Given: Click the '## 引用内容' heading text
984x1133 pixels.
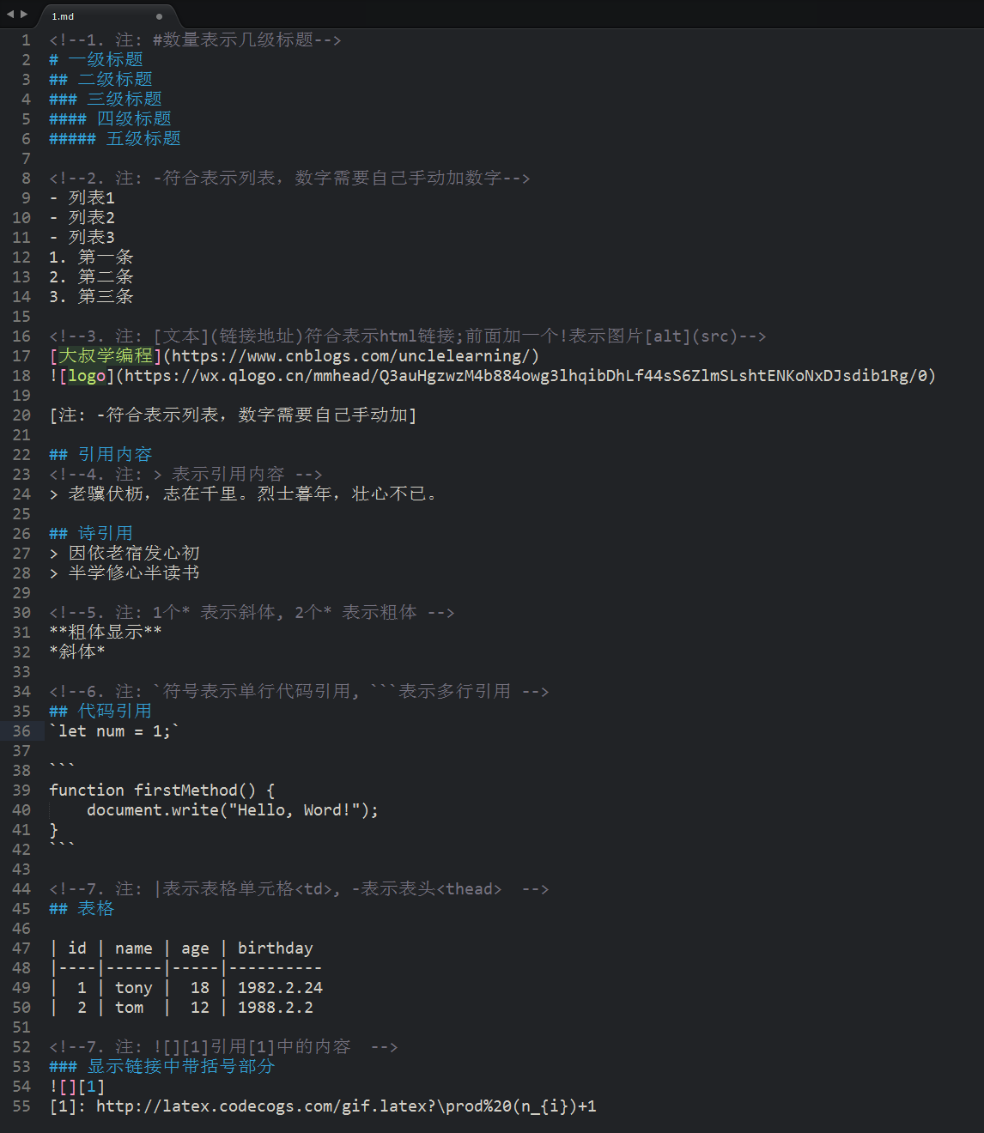Looking at the screenshot, I should pyautogui.click(x=100, y=455).
